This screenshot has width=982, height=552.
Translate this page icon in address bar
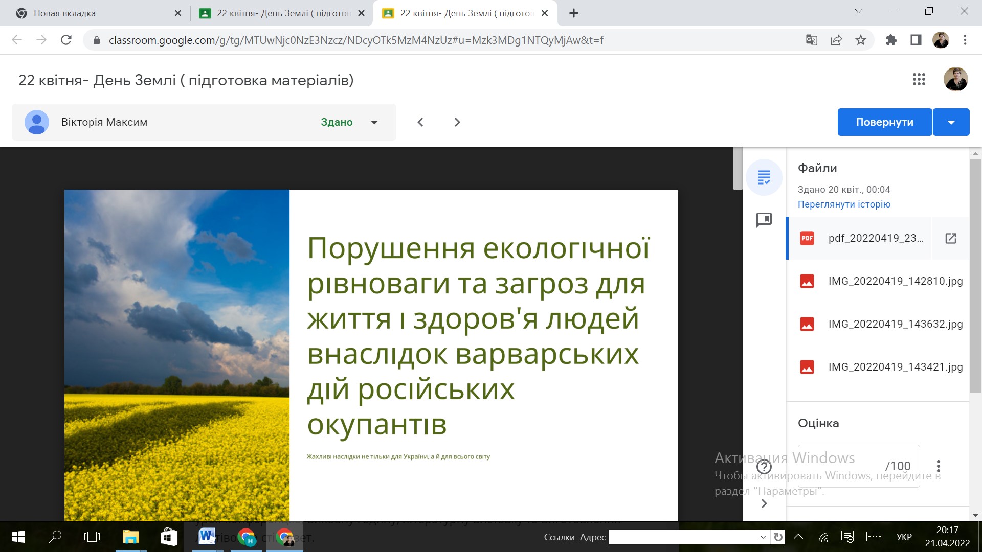click(x=812, y=40)
